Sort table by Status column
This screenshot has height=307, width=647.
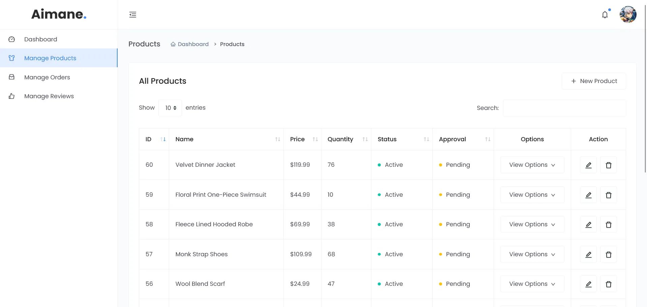coord(402,139)
